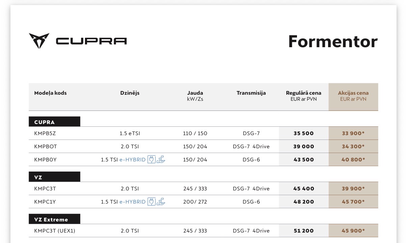Click the plug icon in the KMPB0Y row
The image size is (407, 243).
152,159
